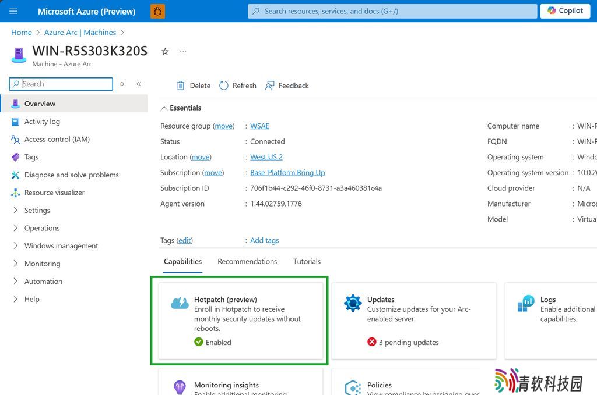Screen dimensions: 597x395
Task: Click the search magnifier icon in top bar
Action: pyautogui.click(x=257, y=11)
